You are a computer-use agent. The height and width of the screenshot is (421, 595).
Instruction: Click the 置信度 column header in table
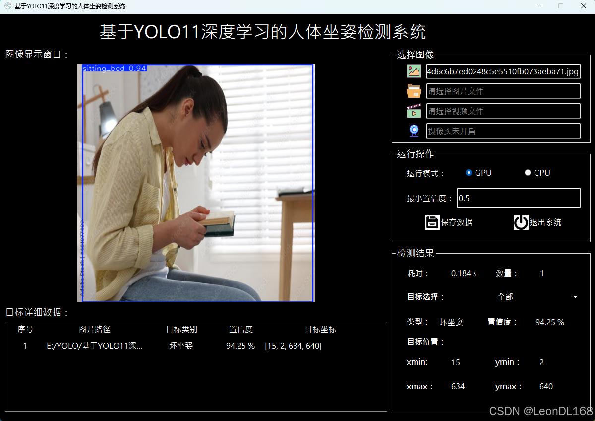[241, 329]
